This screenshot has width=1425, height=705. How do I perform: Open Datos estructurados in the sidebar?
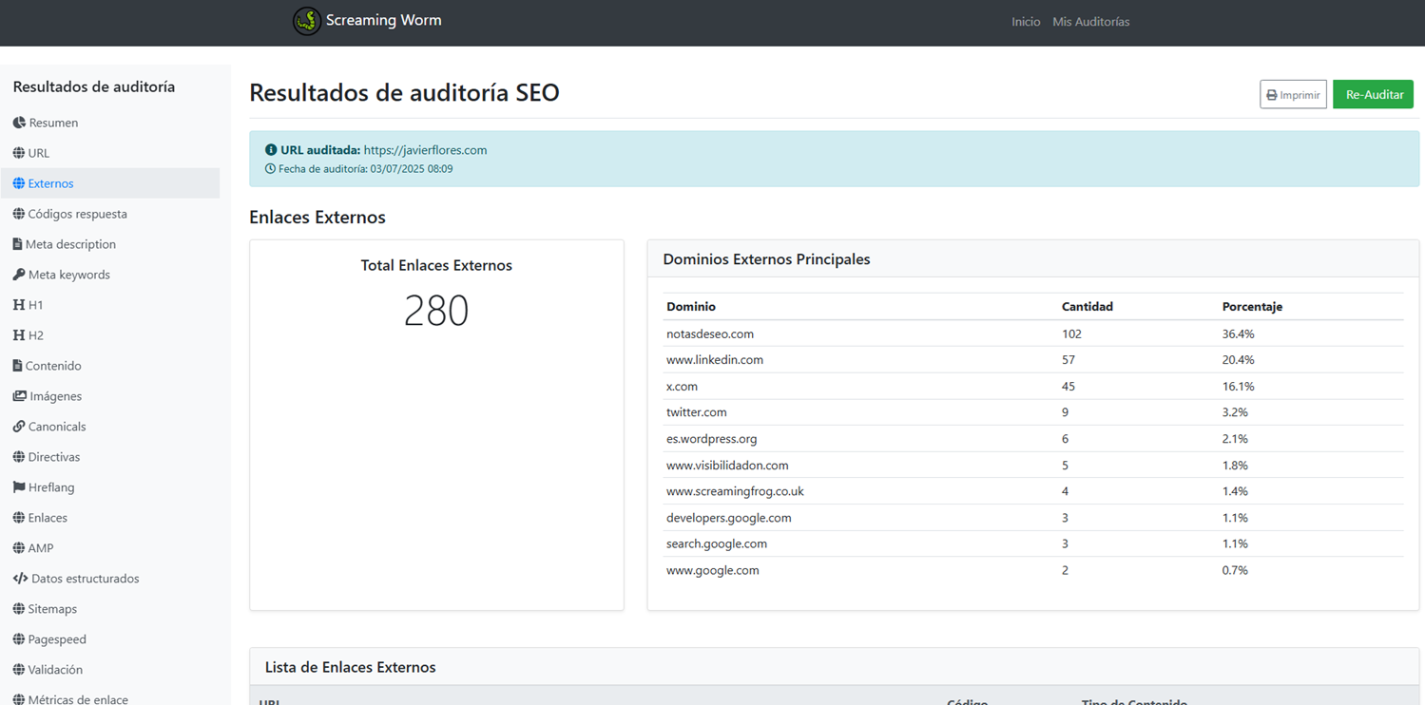click(110, 579)
